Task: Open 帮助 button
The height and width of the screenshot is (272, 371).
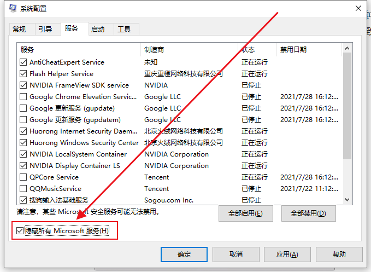Action: point(339,254)
